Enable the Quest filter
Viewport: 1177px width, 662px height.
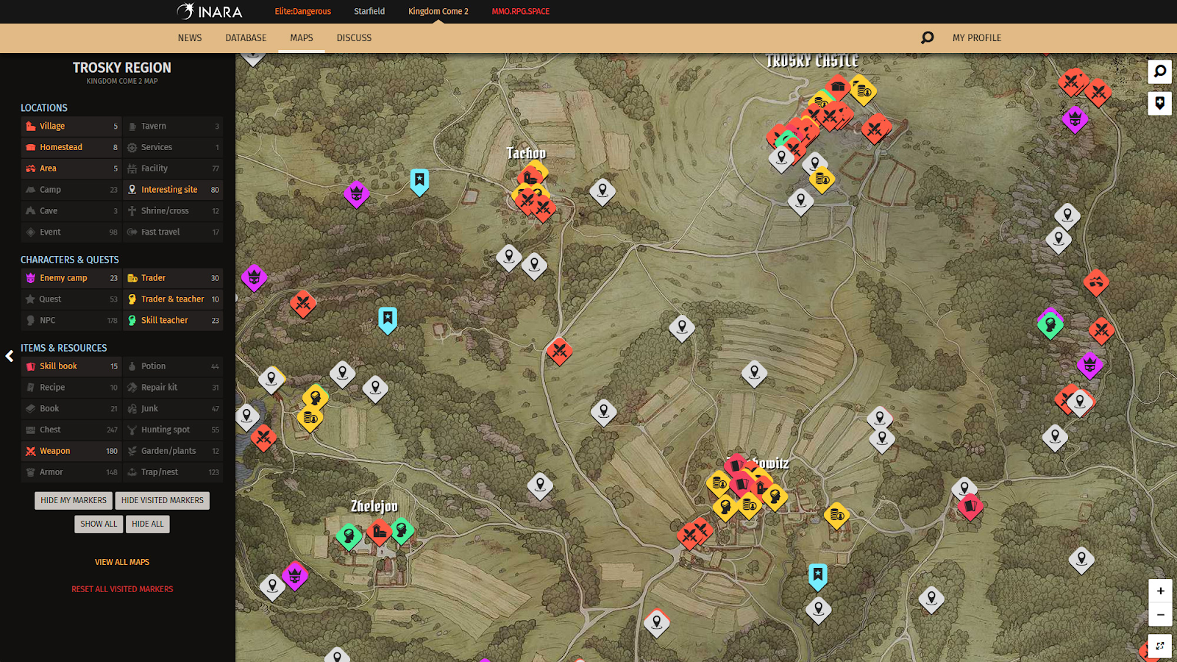coord(71,299)
